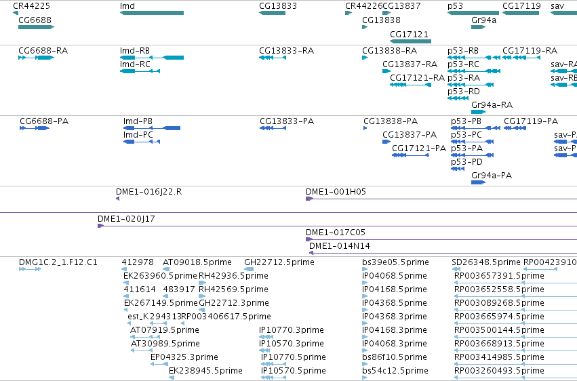Select the DME1-017C05 BAC clone
The image size is (577, 381).
[x=441, y=239]
